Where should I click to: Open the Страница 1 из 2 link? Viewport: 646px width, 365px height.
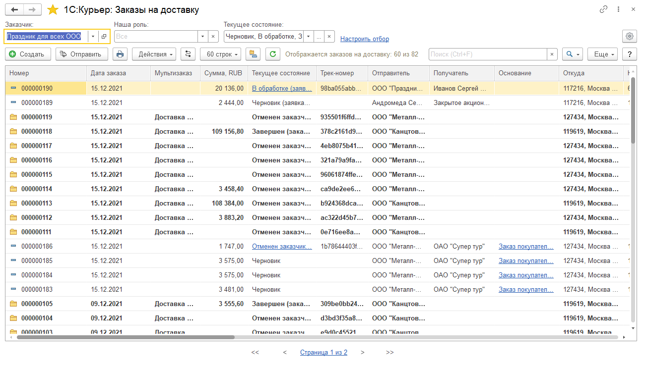tap(323, 352)
